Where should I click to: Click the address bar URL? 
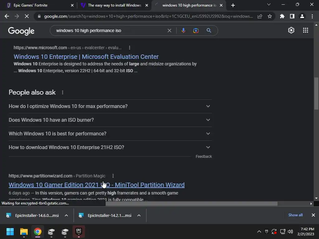[148, 16]
